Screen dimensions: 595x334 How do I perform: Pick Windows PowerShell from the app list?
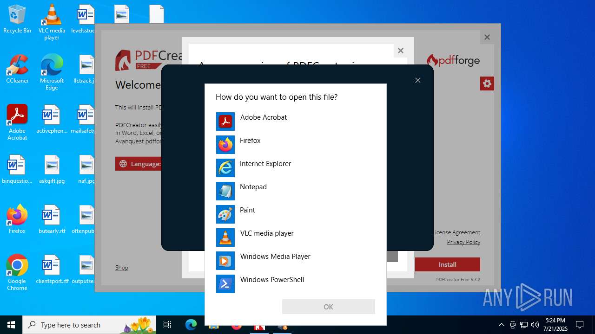point(295,284)
